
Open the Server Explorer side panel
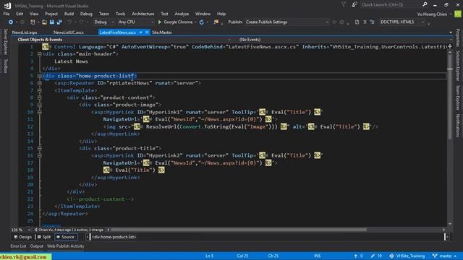pyautogui.click(x=5, y=42)
